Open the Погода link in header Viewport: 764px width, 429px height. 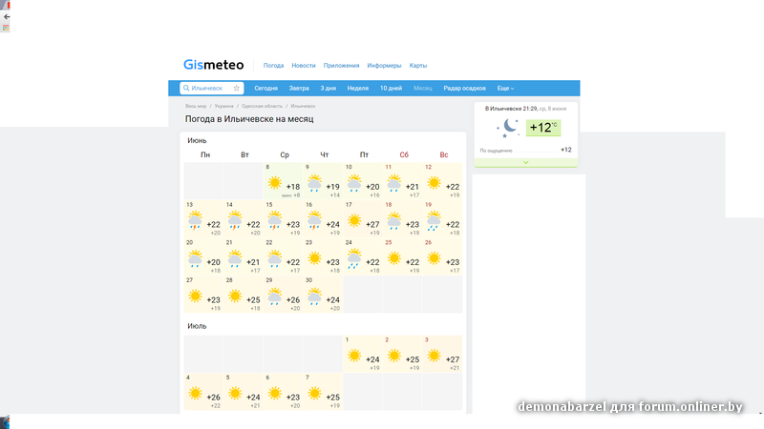(x=273, y=65)
